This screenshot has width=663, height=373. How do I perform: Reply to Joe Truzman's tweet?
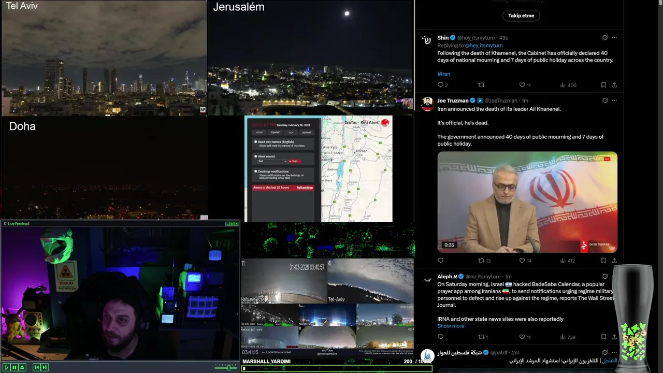[x=441, y=261]
